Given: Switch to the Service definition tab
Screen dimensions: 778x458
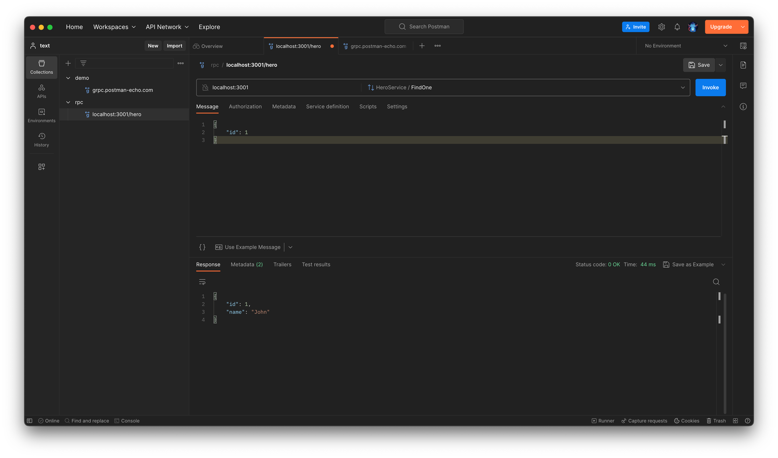Looking at the screenshot, I should coord(327,107).
